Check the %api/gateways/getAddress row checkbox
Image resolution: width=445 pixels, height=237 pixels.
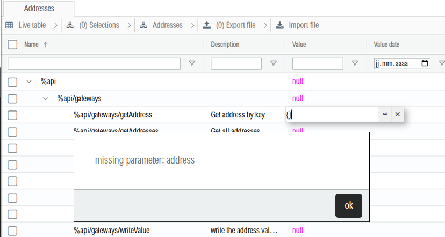[13, 115]
